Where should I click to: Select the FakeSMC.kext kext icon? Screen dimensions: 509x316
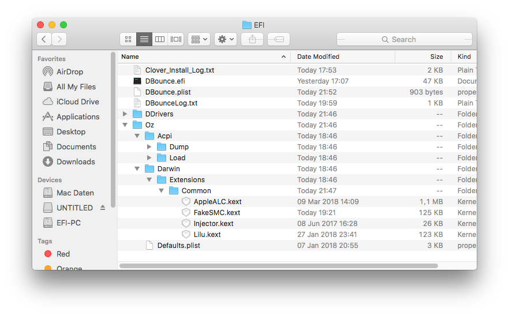tap(186, 213)
